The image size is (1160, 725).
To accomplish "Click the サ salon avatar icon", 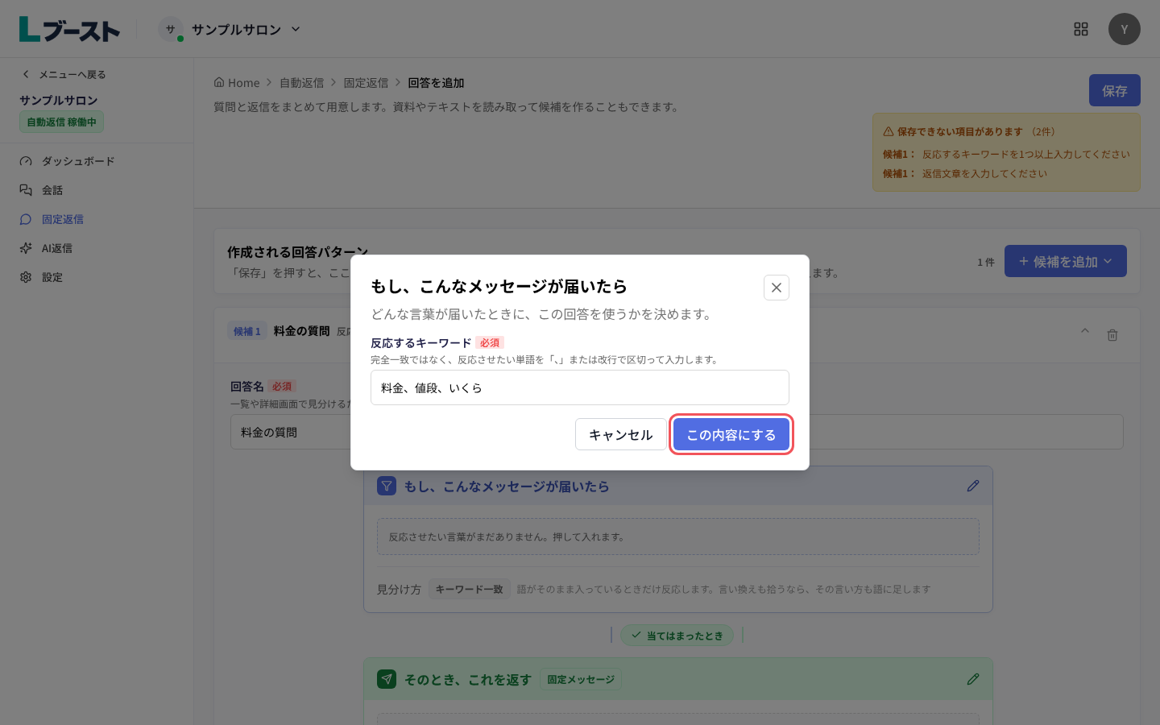I will click(x=171, y=29).
